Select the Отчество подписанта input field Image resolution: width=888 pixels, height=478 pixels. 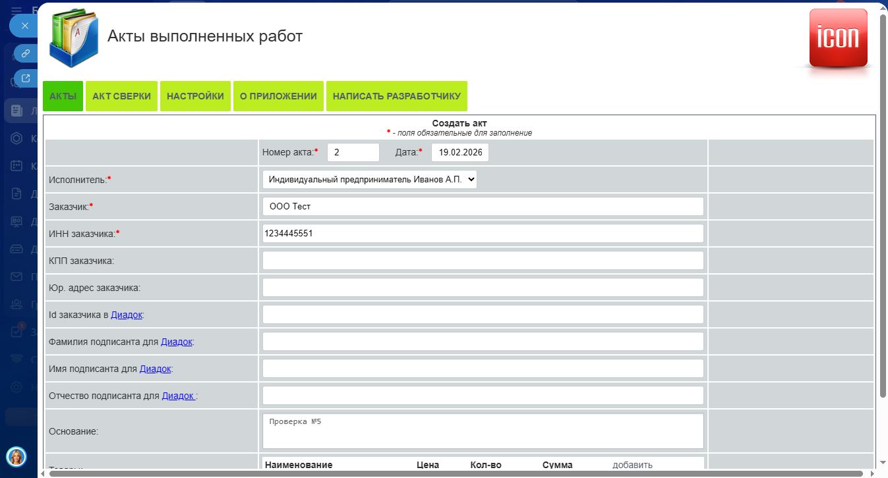point(483,396)
